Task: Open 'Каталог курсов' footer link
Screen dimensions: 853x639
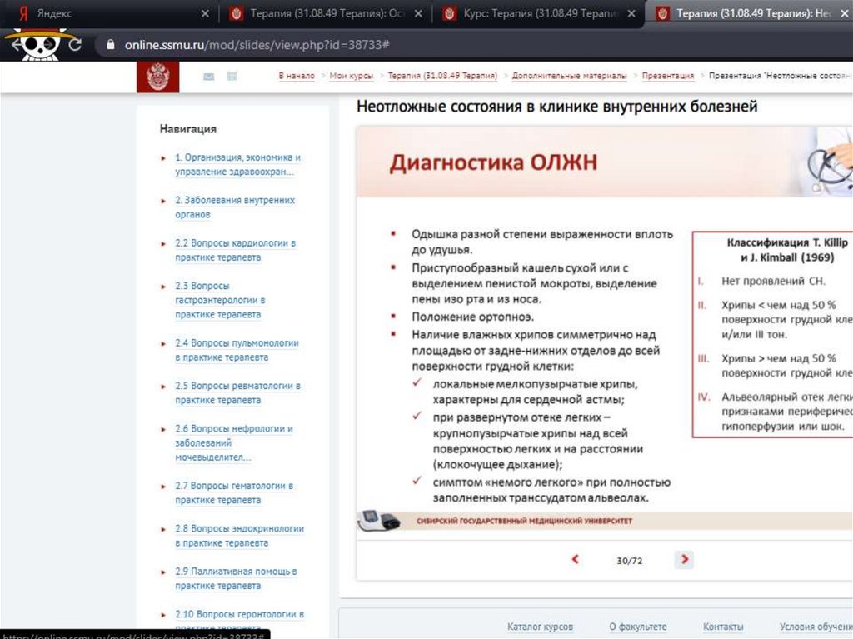Action: pos(540,627)
